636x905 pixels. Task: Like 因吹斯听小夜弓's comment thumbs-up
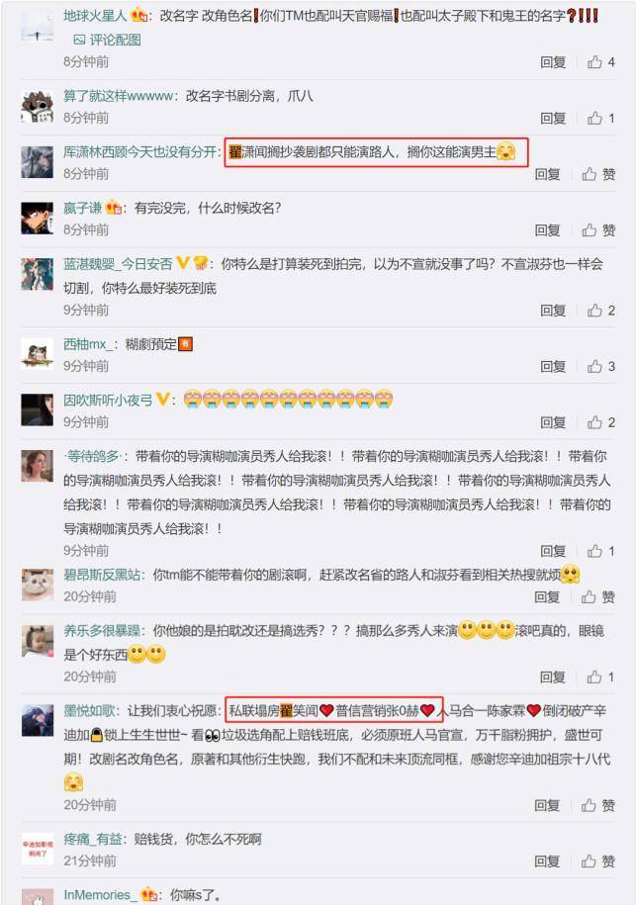coord(600,422)
